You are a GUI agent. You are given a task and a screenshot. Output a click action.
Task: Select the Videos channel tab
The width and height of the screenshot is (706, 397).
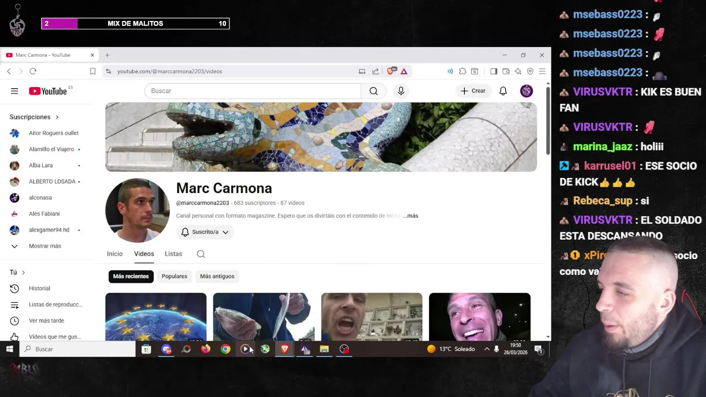click(144, 254)
